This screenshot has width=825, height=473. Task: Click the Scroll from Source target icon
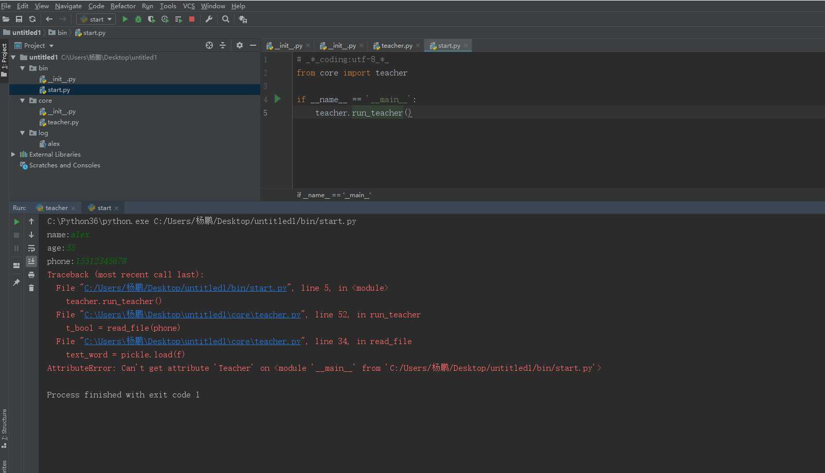(x=209, y=45)
